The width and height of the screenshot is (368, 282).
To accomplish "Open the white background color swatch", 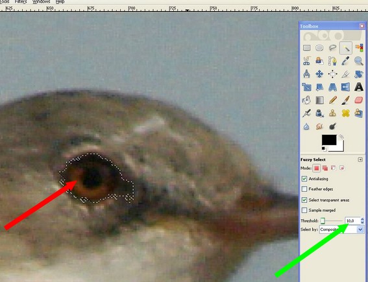I will click(340, 147).
